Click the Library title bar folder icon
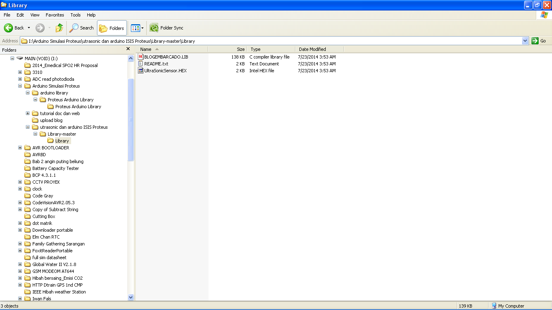Screen dimensions: 552x310 coord(4,5)
